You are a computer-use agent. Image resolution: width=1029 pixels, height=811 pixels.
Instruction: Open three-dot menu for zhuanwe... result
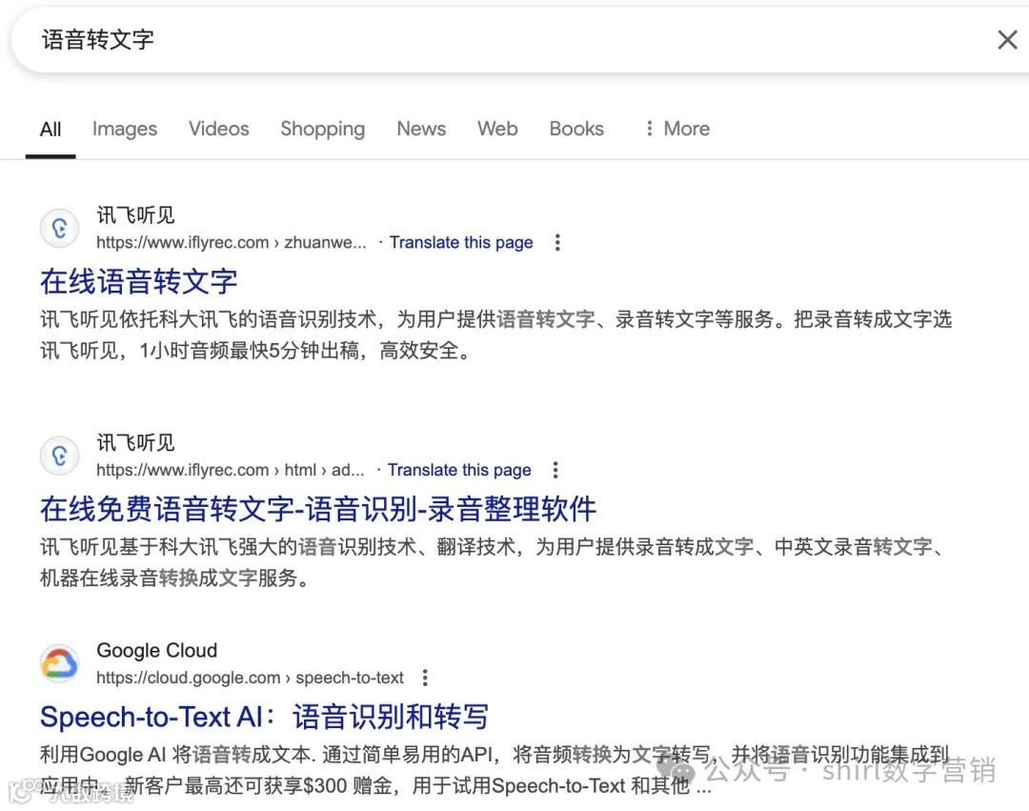tap(557, 243)
